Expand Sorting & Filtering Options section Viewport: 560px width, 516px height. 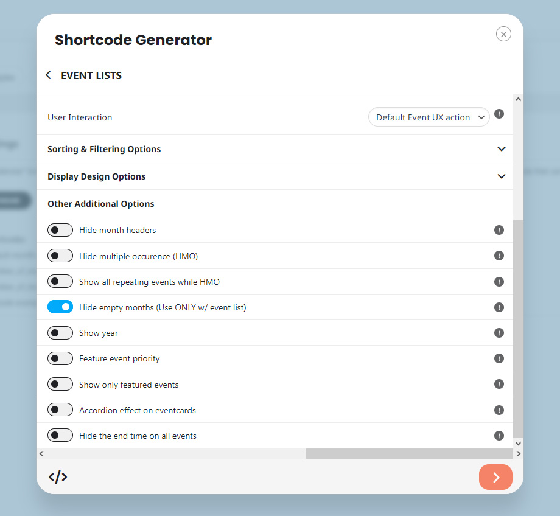click(275, 149)
